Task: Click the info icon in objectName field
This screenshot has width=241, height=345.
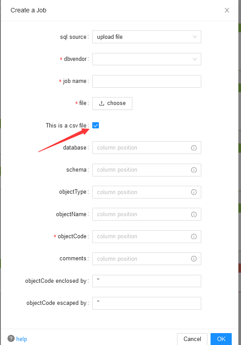Action: pyautogui.click(x=194, y=214)
